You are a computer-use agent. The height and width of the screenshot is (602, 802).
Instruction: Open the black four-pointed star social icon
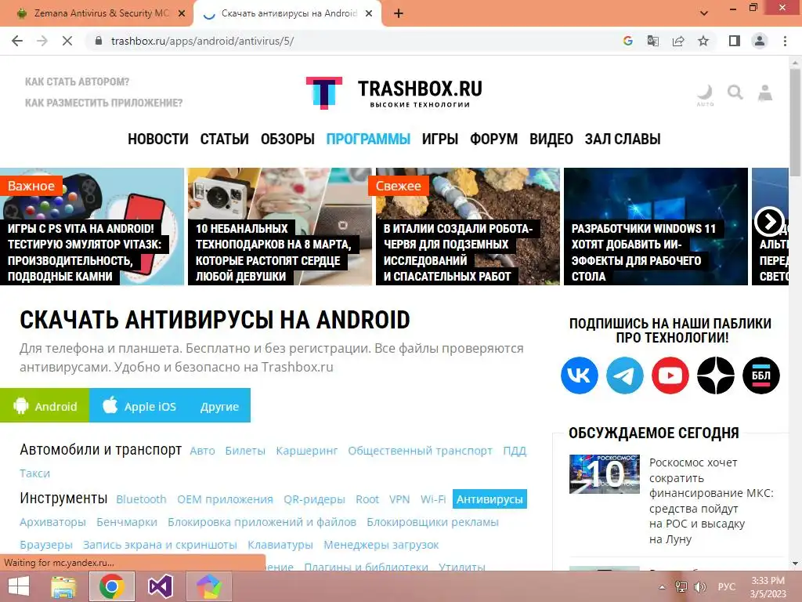point(716,375)
